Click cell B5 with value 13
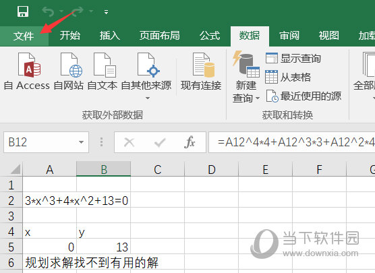Screen dimensions: 375x273 pos(104,247)
